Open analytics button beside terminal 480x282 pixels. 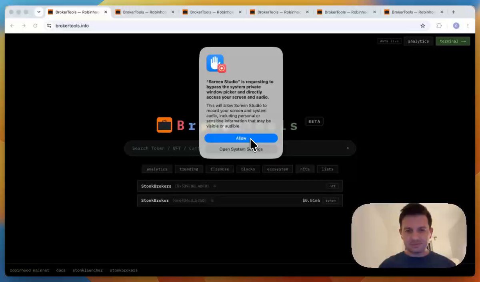pyautogui.click(x=418, y=41)
